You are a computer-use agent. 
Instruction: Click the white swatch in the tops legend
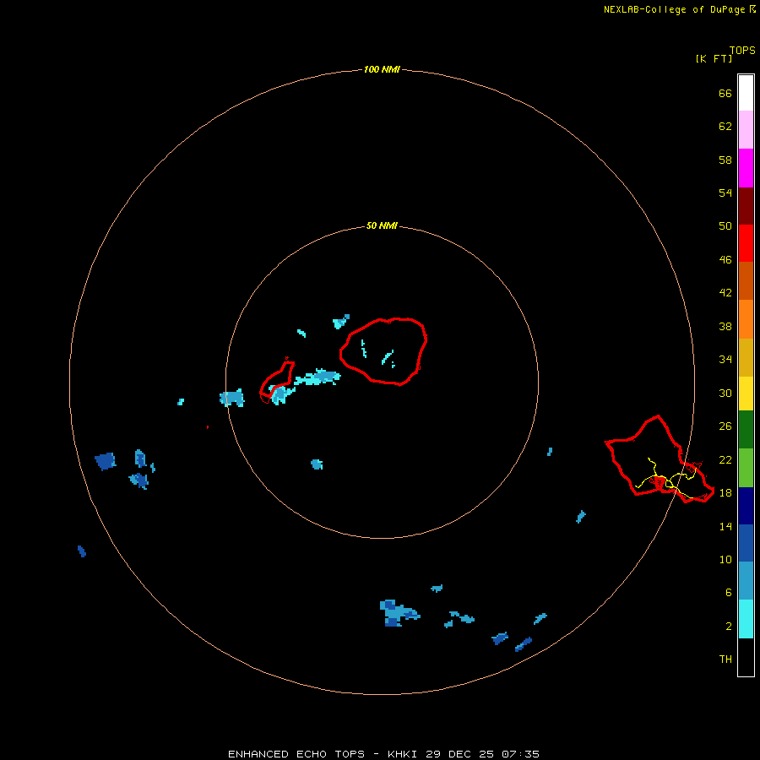746,93
